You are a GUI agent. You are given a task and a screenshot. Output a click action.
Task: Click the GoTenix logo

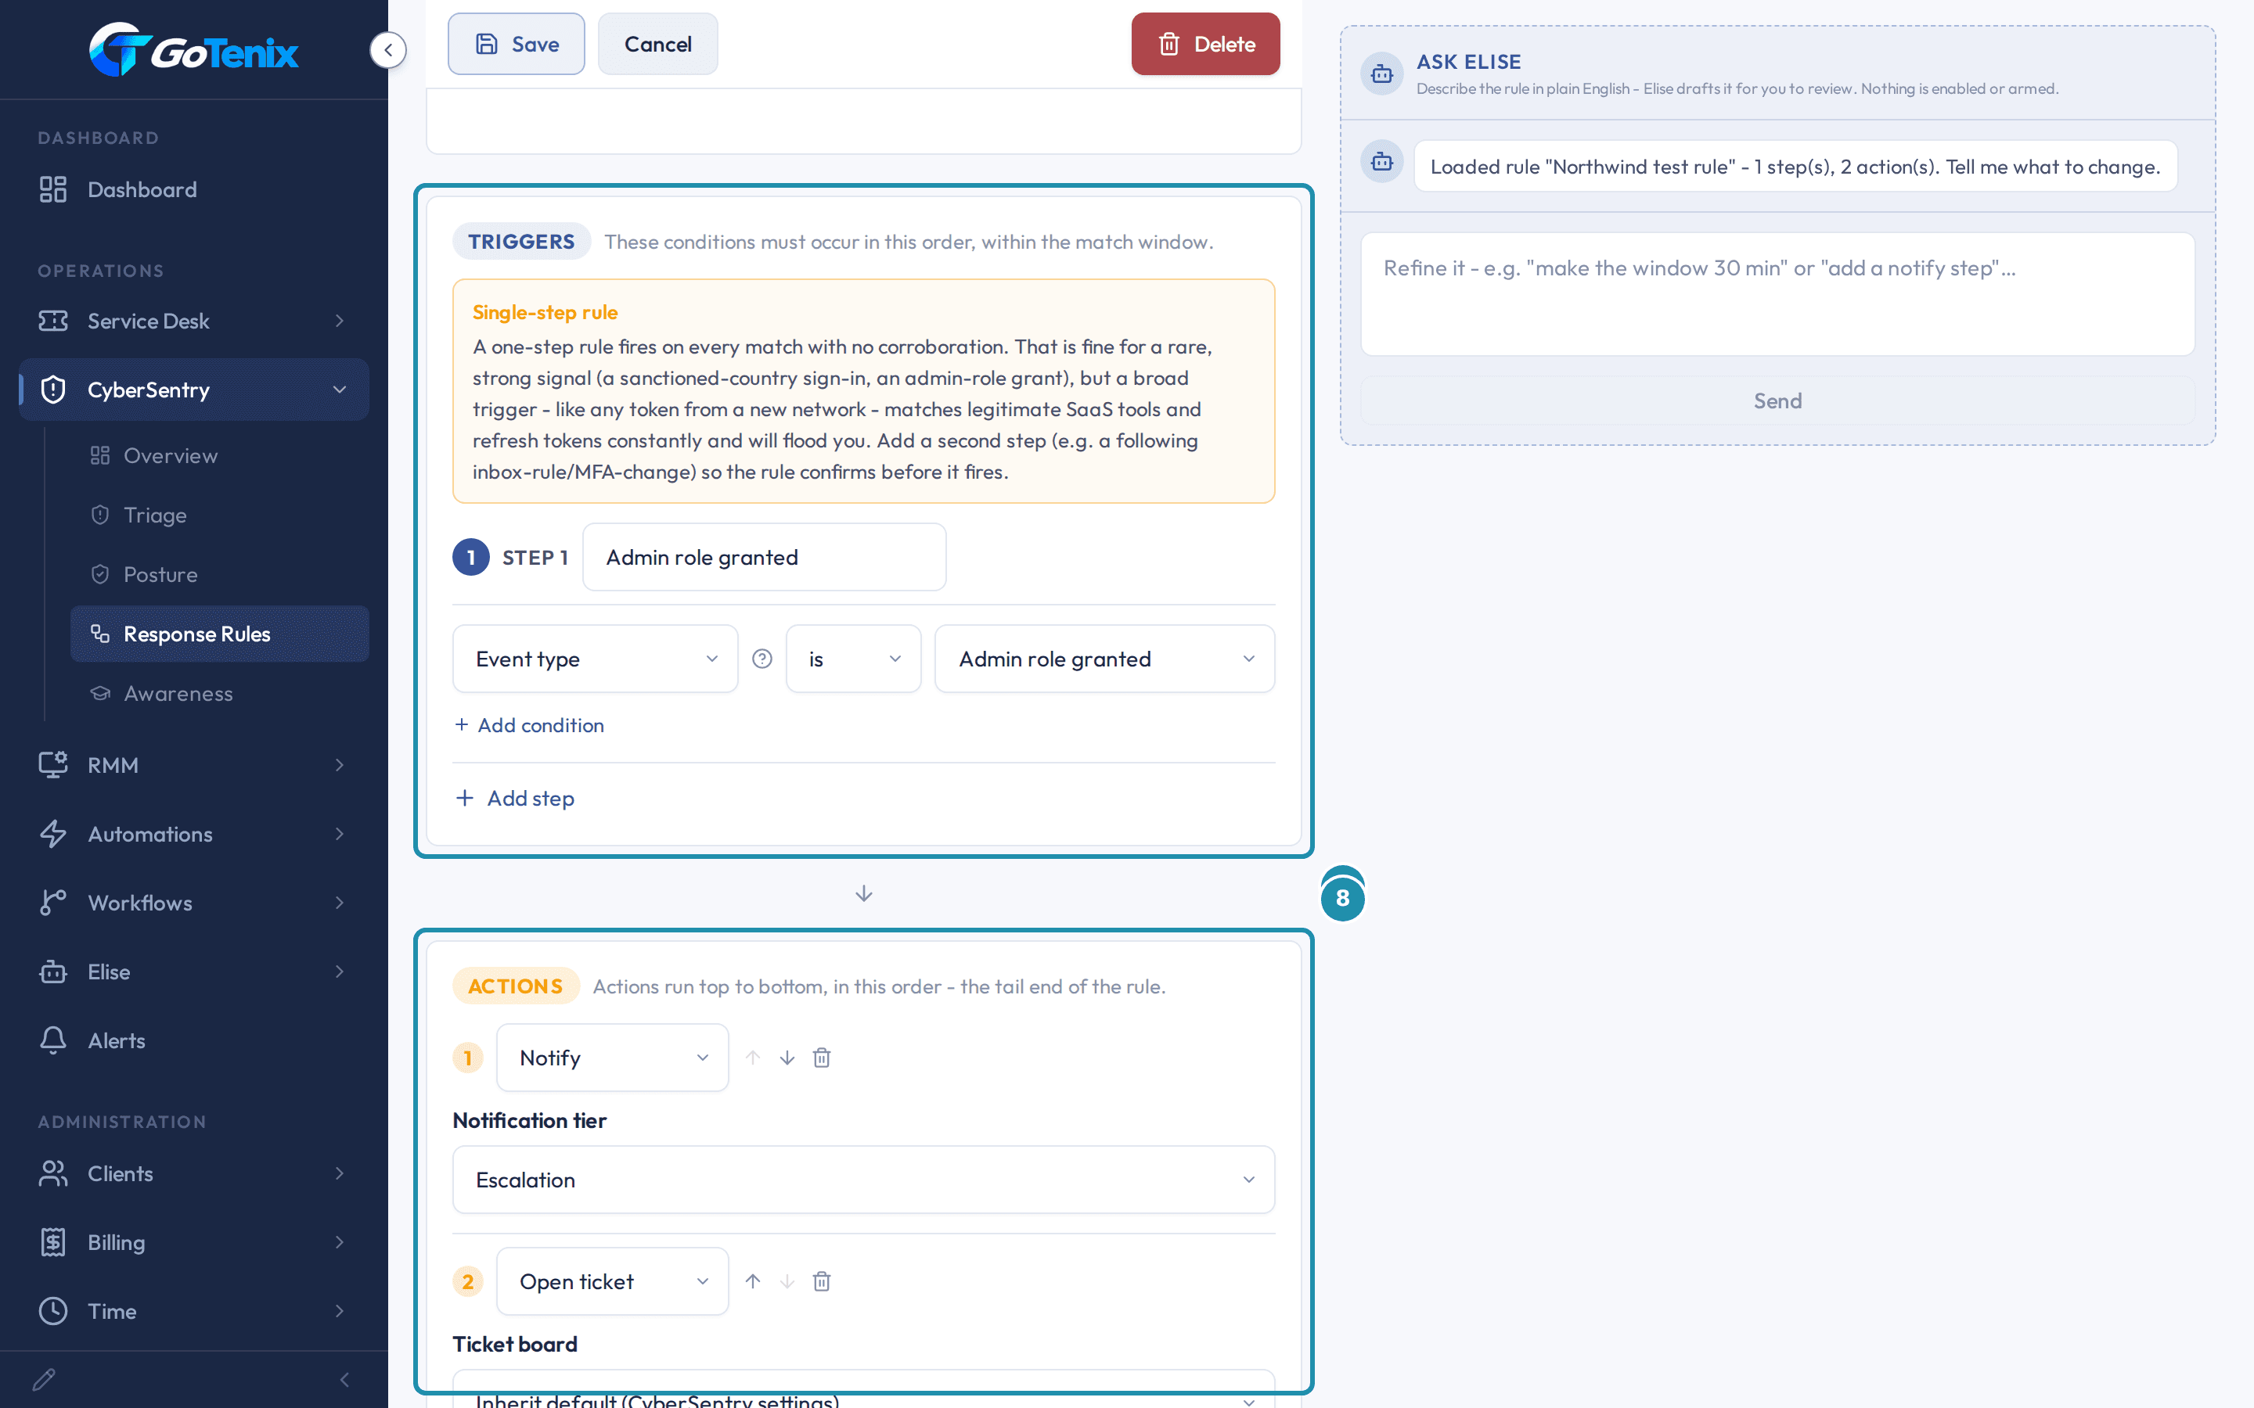point(194,49)
